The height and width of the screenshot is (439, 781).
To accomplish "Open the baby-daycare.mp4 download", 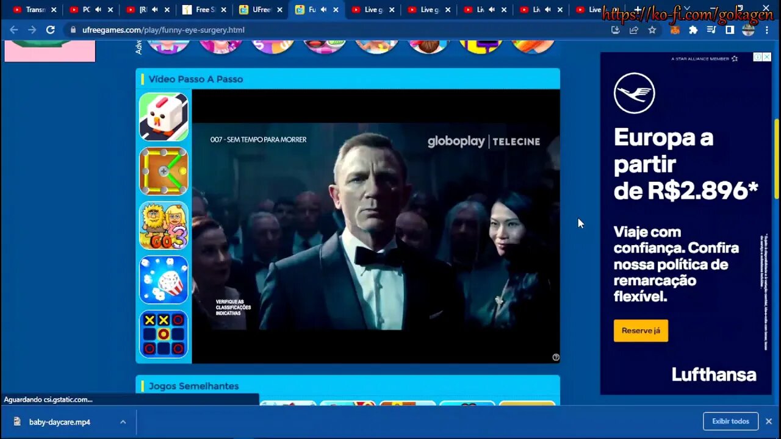I will 60,421.
